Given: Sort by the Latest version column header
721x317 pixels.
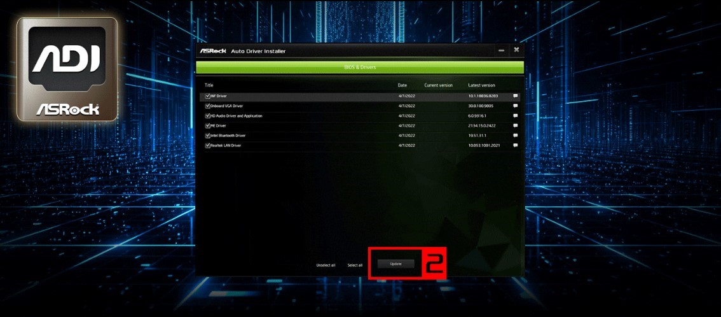Looking at the screenshot, I should click(x=481, y=85).
